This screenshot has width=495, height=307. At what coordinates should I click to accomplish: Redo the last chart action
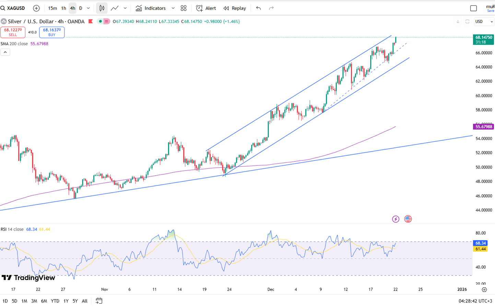click(x=271, y=8)
